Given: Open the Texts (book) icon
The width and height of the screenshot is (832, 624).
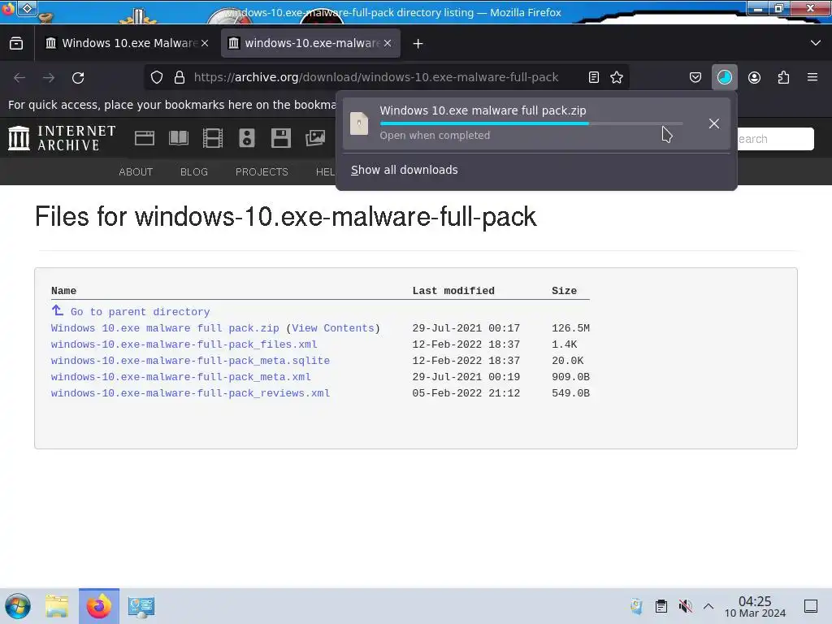Looking at the screenshot, I should click(178, 138).
